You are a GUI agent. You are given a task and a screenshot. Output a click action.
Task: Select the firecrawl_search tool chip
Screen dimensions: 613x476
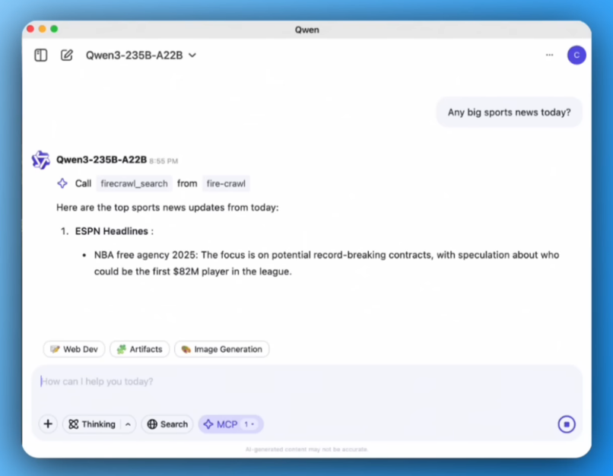134,184
